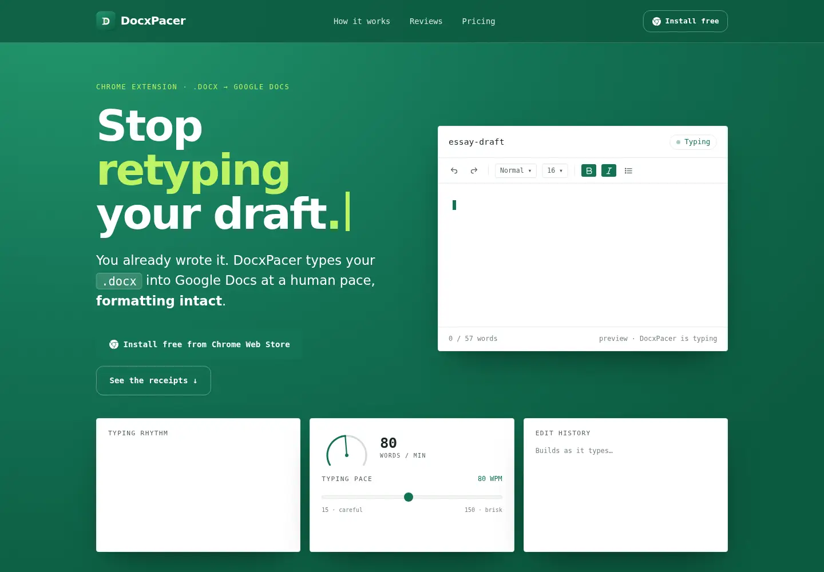Click the '.docx' inline code chip
Image resolution: width=824 pixels, height=572 pixels.
pos(119,281)
